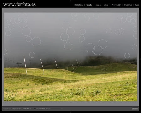The image size is (141, 113).
Task: Open the Imprimir module
Action: tap(128, 5)
